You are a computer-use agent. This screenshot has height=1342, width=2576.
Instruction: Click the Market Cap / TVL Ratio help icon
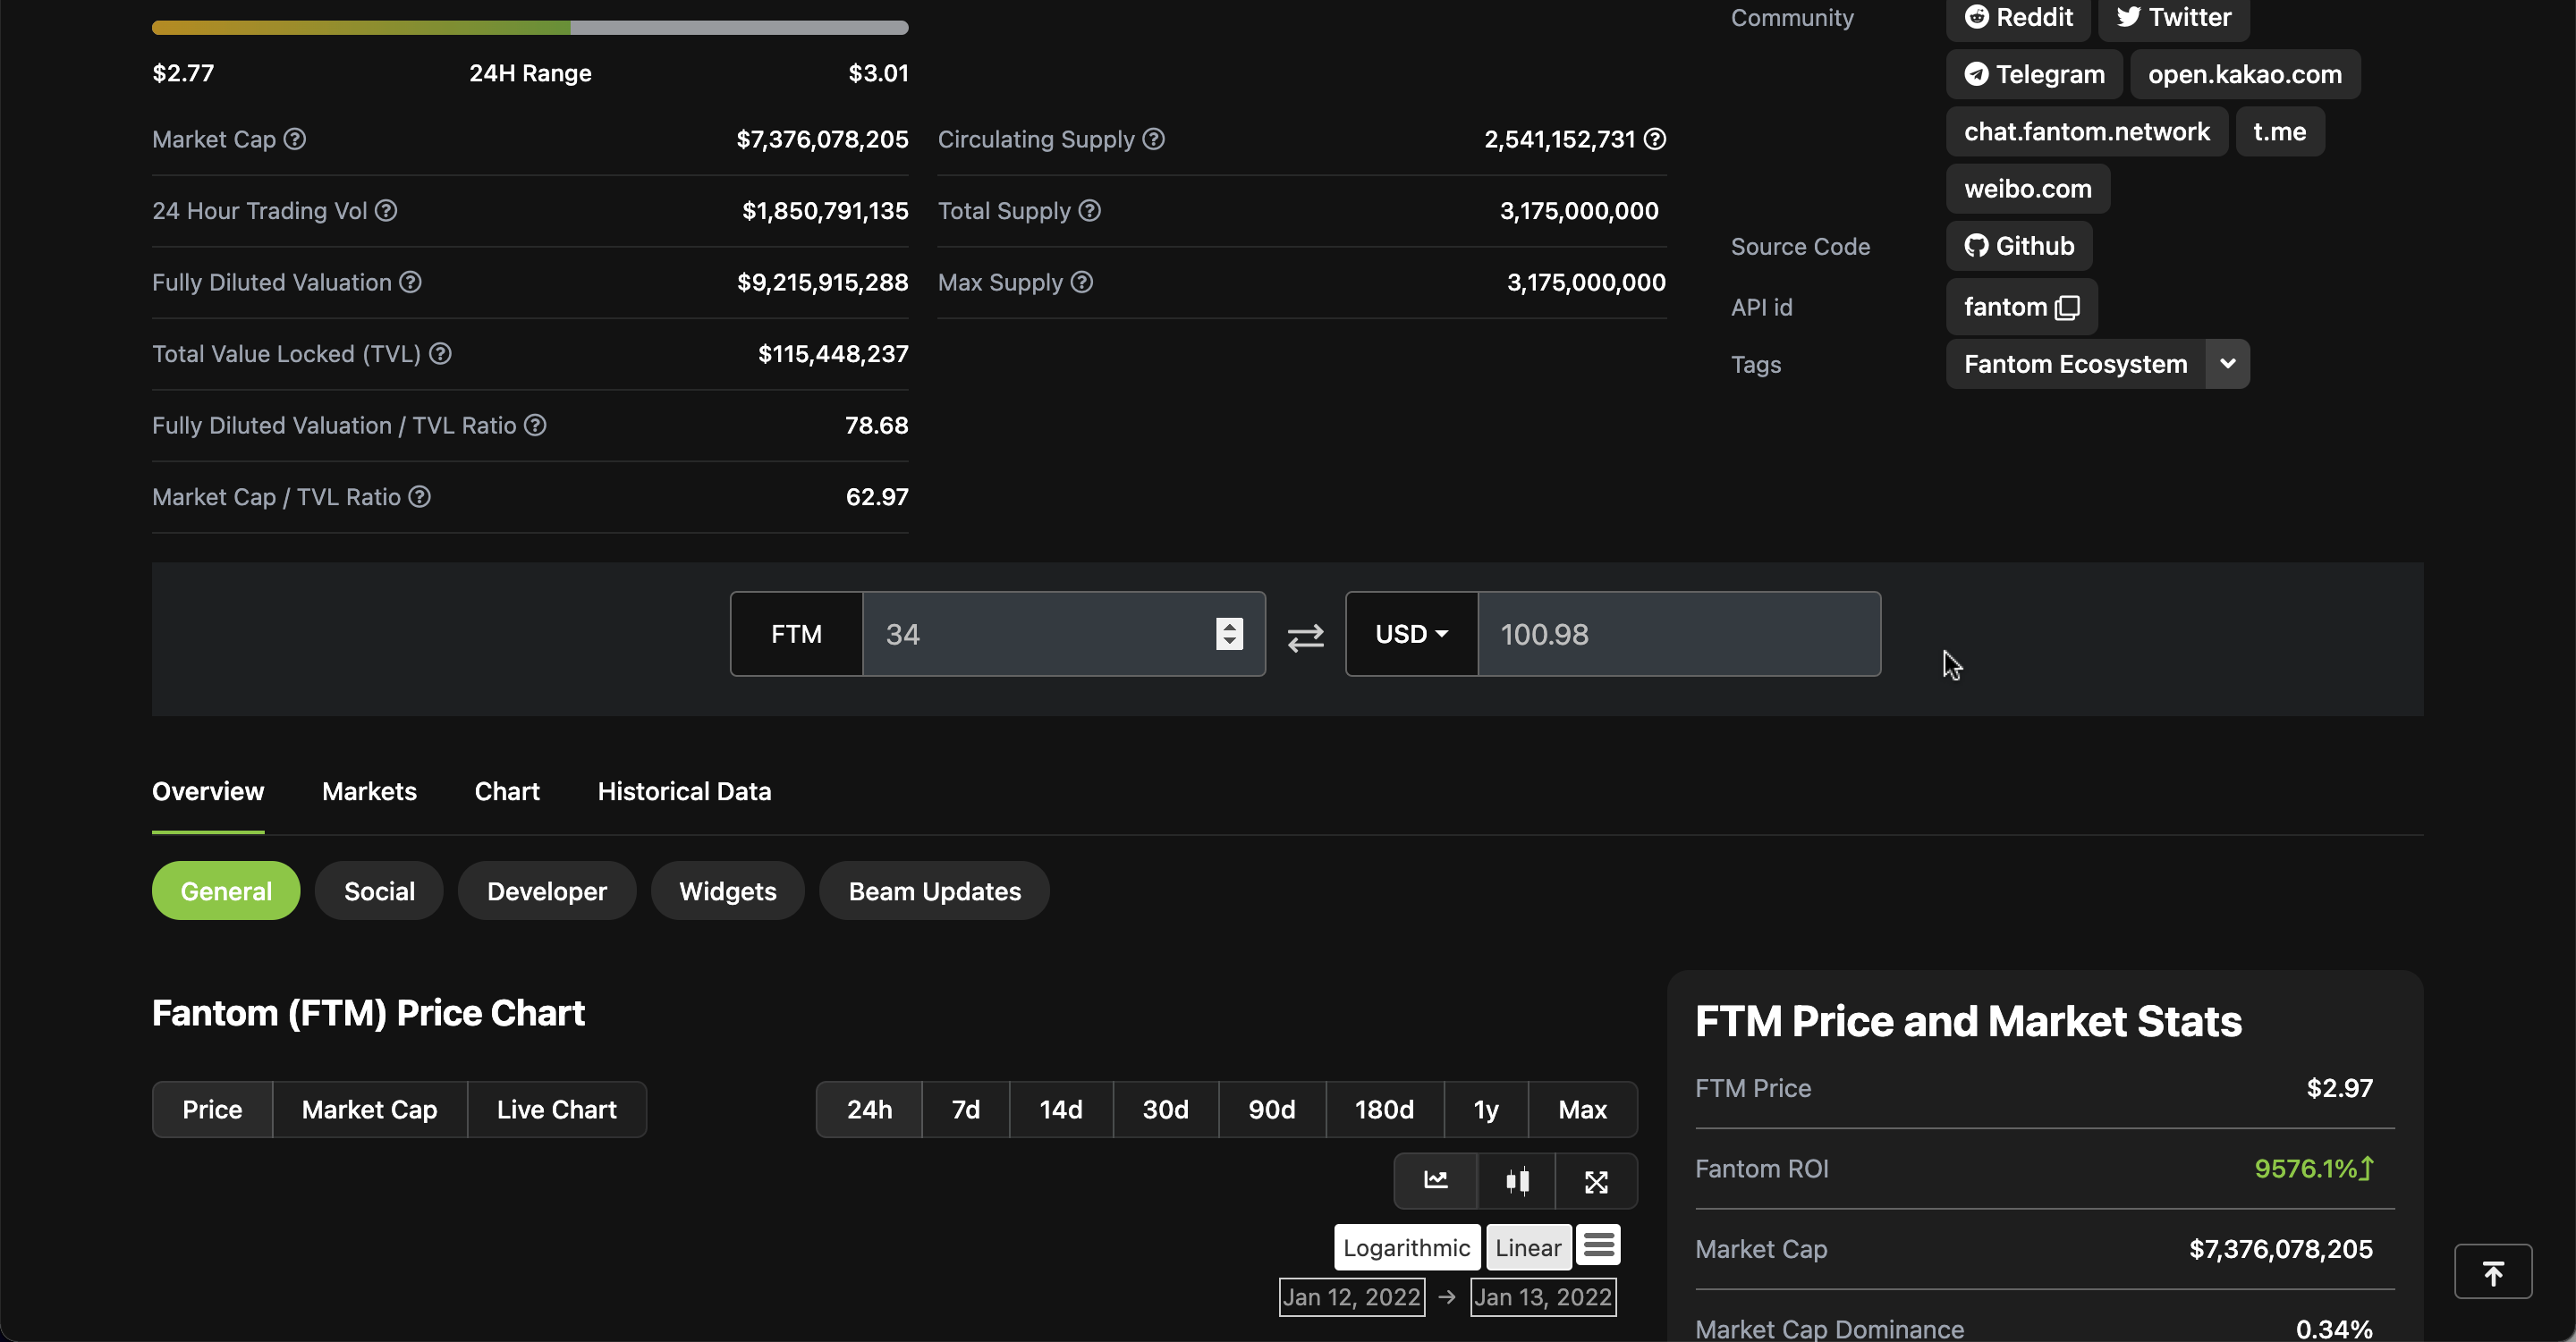tap(420, 496)
